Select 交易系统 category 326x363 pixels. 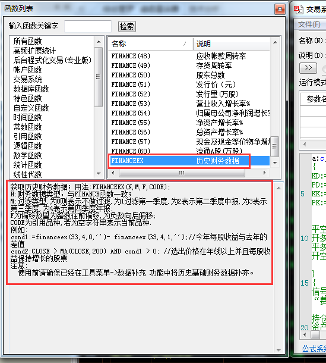[27, 79]
